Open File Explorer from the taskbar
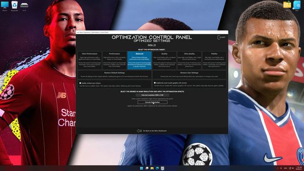 (x=152, y=168)
